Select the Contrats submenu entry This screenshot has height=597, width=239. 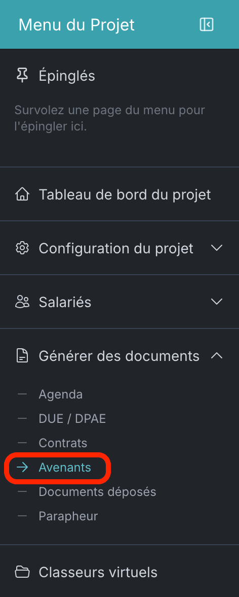pyautogui.click(x=63, y=443)
